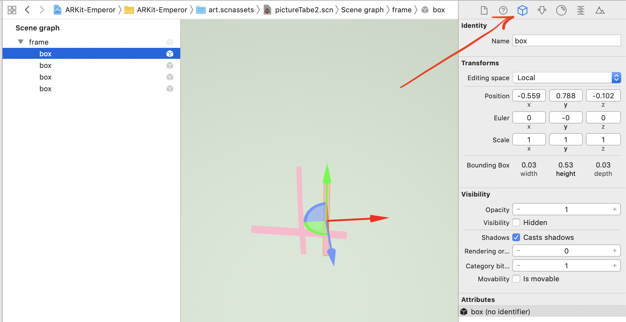Collapse the frame node in scene graph
The width and height of the screenshot is (626, 322).
[21, 42]
